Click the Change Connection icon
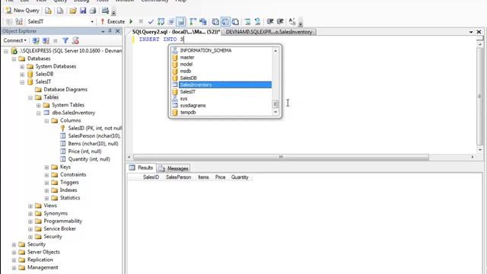Screen dimensions: 487x274 click(19, 21)
